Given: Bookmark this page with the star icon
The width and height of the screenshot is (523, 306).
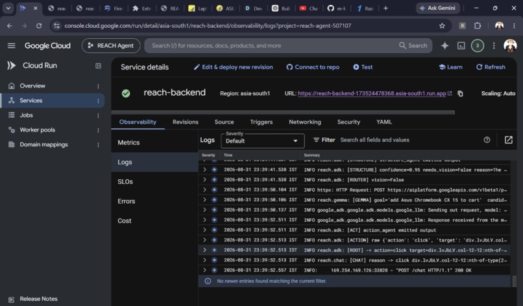Looking at the screenshot, I should [442, 26].
